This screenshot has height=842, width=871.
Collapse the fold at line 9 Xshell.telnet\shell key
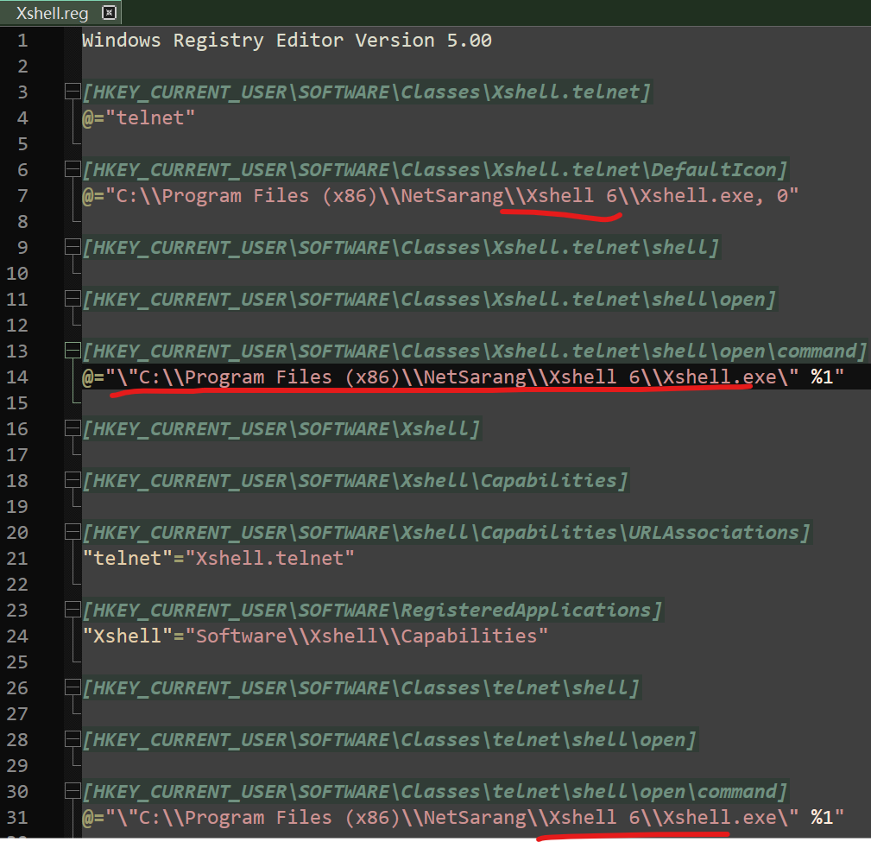(73, 247)
